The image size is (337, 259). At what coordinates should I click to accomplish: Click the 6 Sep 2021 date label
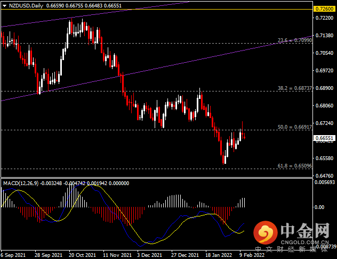coord(13,254)
